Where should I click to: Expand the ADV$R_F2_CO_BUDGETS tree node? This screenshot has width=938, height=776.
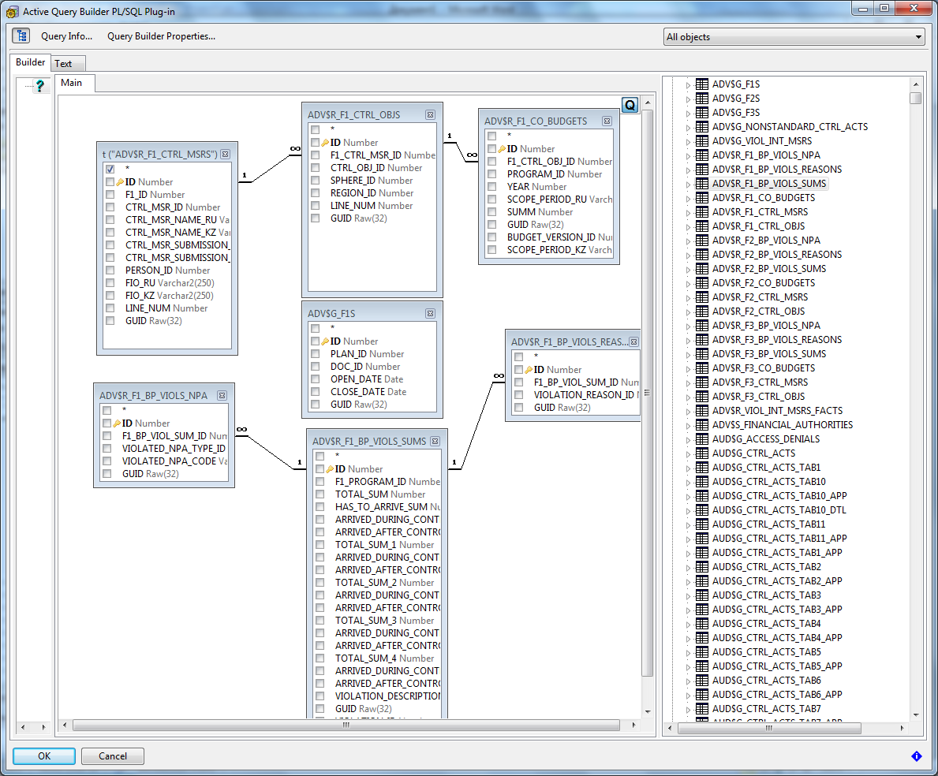click(x=688, y=284)
